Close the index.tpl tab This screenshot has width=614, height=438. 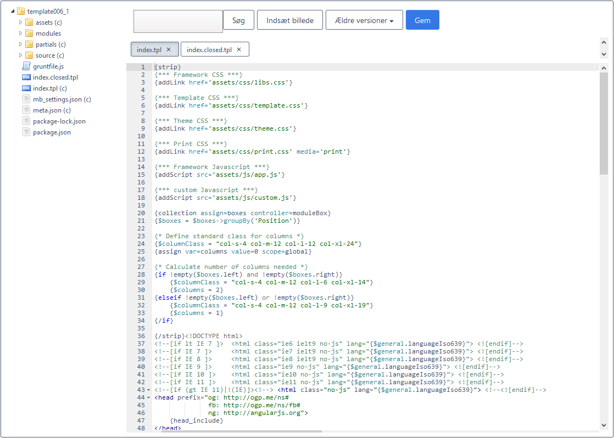tap(169, 49)
